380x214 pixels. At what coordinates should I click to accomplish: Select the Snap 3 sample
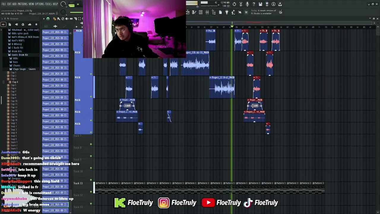click(x=13, y=130)
